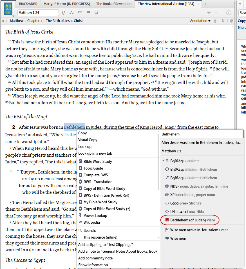Click the Matthew 1:24 reference box
The height and width of the screenshot is (269, 246).
pyautogui.click(x=38, y=13)
